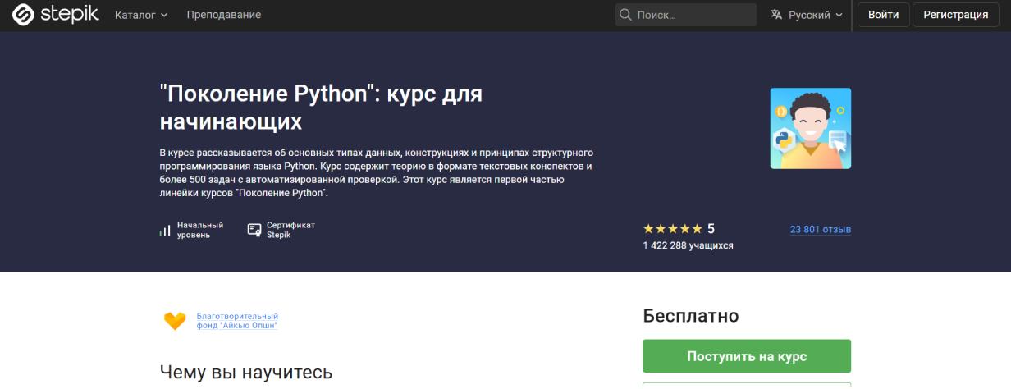Go to the Преподавание page
The width and height of the screenshot is (1011, 389).
(x=224, y=15)
